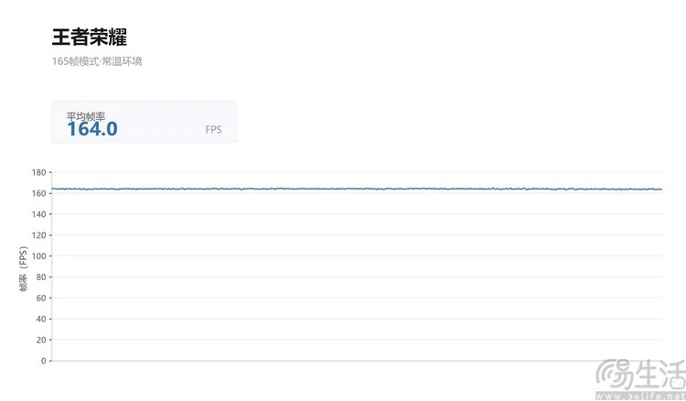Click the 180 y-axis tick label

(x=38, y=172)
